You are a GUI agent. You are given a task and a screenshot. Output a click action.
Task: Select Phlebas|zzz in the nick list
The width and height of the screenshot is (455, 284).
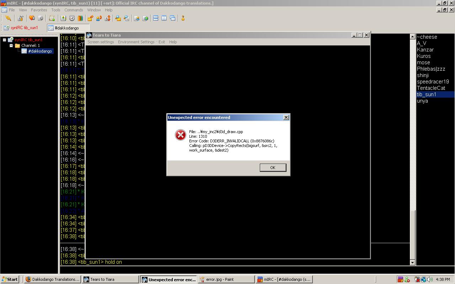tap(431, 69)
